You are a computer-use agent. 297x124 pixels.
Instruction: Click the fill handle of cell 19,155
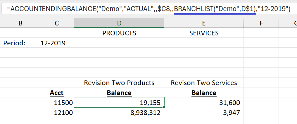point(164,107)
